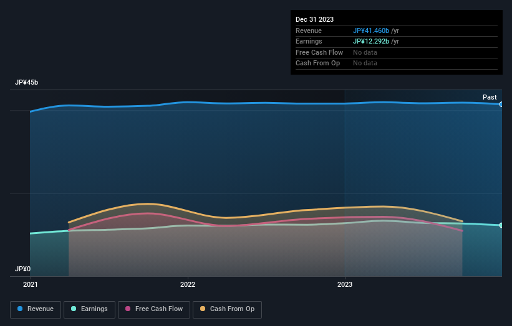Click the Past label on the chart

[490, 98]
